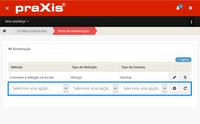Add new record with plus icon

click(174, 89)
